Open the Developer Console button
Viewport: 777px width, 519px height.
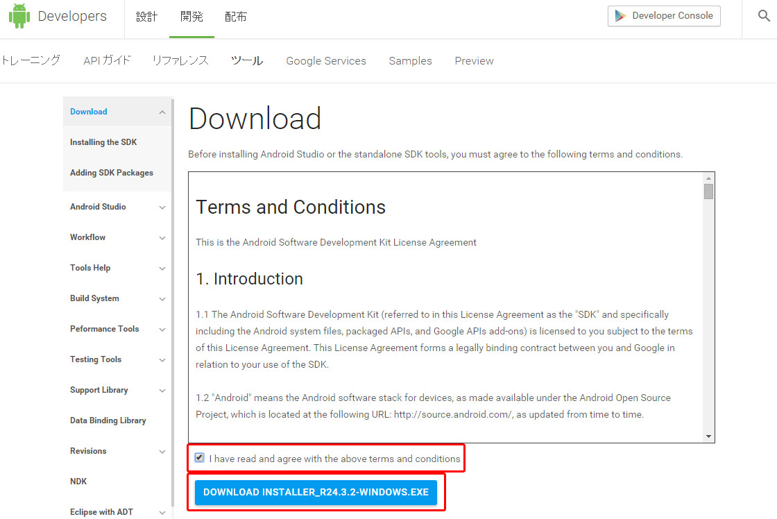664,16
